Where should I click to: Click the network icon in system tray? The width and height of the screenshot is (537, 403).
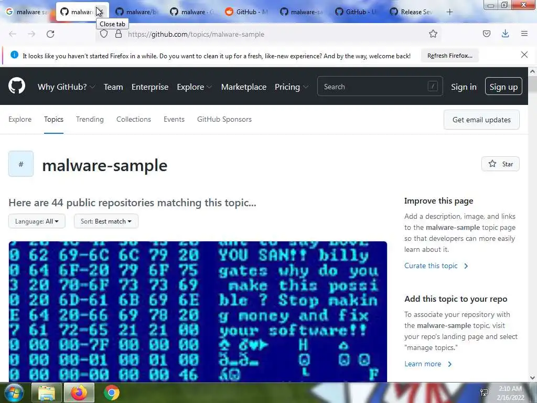pos(484,393)
